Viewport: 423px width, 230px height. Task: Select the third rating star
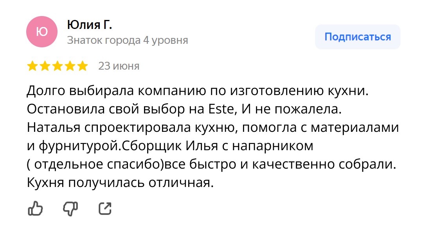(58, 66)
